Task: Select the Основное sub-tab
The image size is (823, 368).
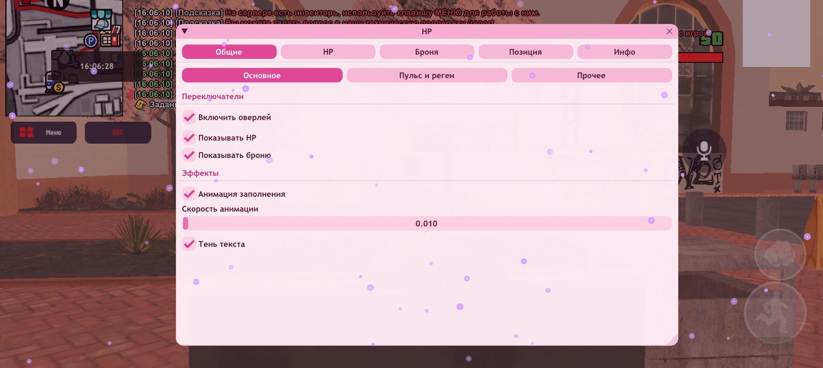Action: point(262,75)
